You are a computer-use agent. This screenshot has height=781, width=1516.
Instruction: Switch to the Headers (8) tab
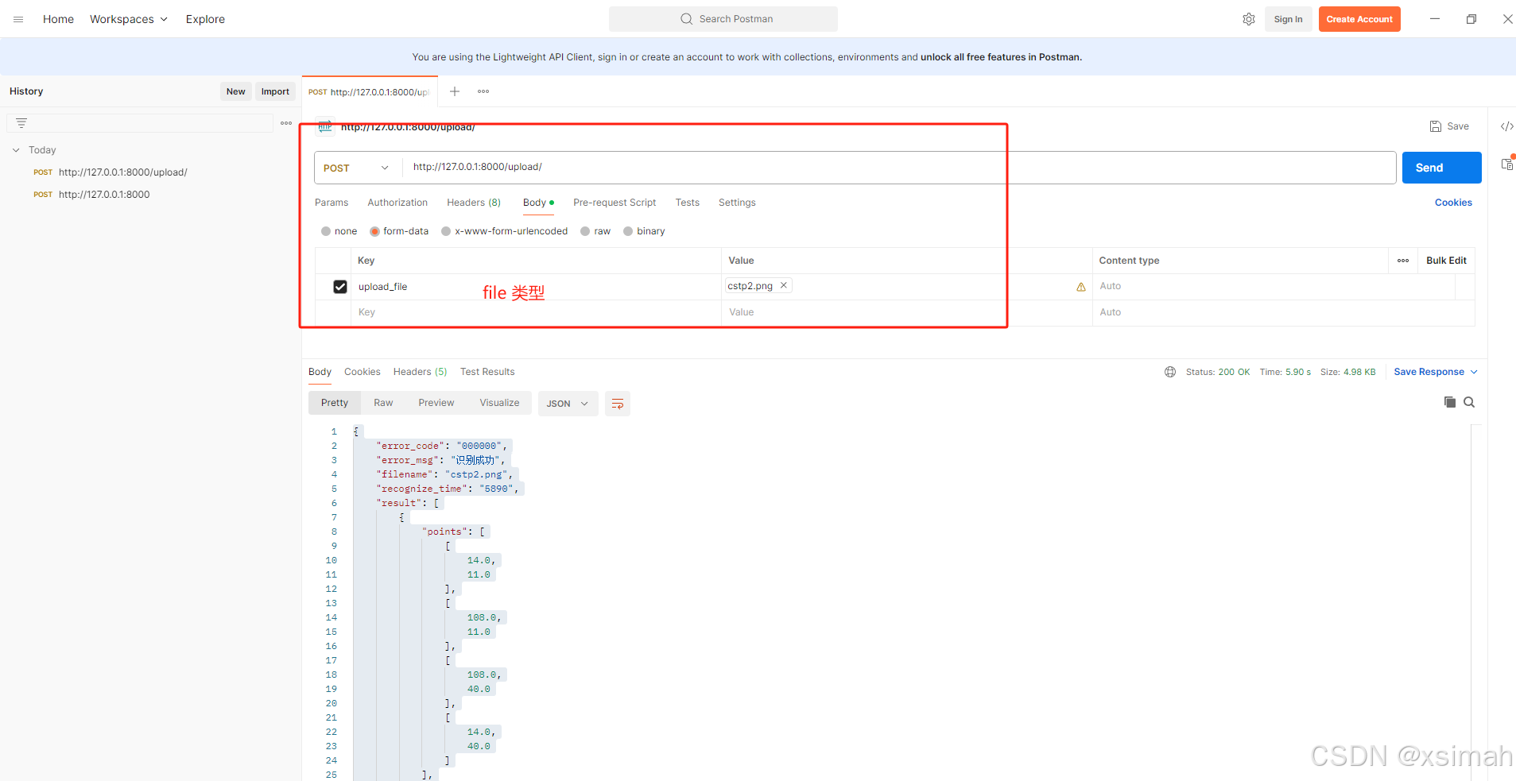click(x=473, y=203)
